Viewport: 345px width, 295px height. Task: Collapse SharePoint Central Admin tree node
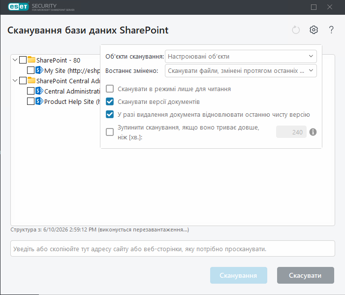coord(15,81)
